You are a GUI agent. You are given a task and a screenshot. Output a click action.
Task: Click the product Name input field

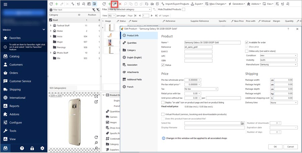[x=213, y=43]
